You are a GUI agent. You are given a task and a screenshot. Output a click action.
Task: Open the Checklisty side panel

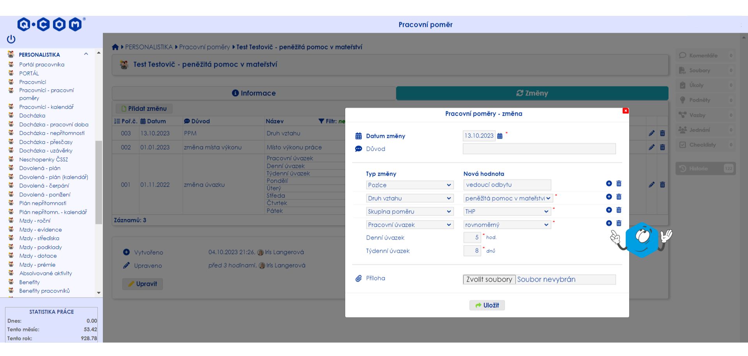click(706, 145)
